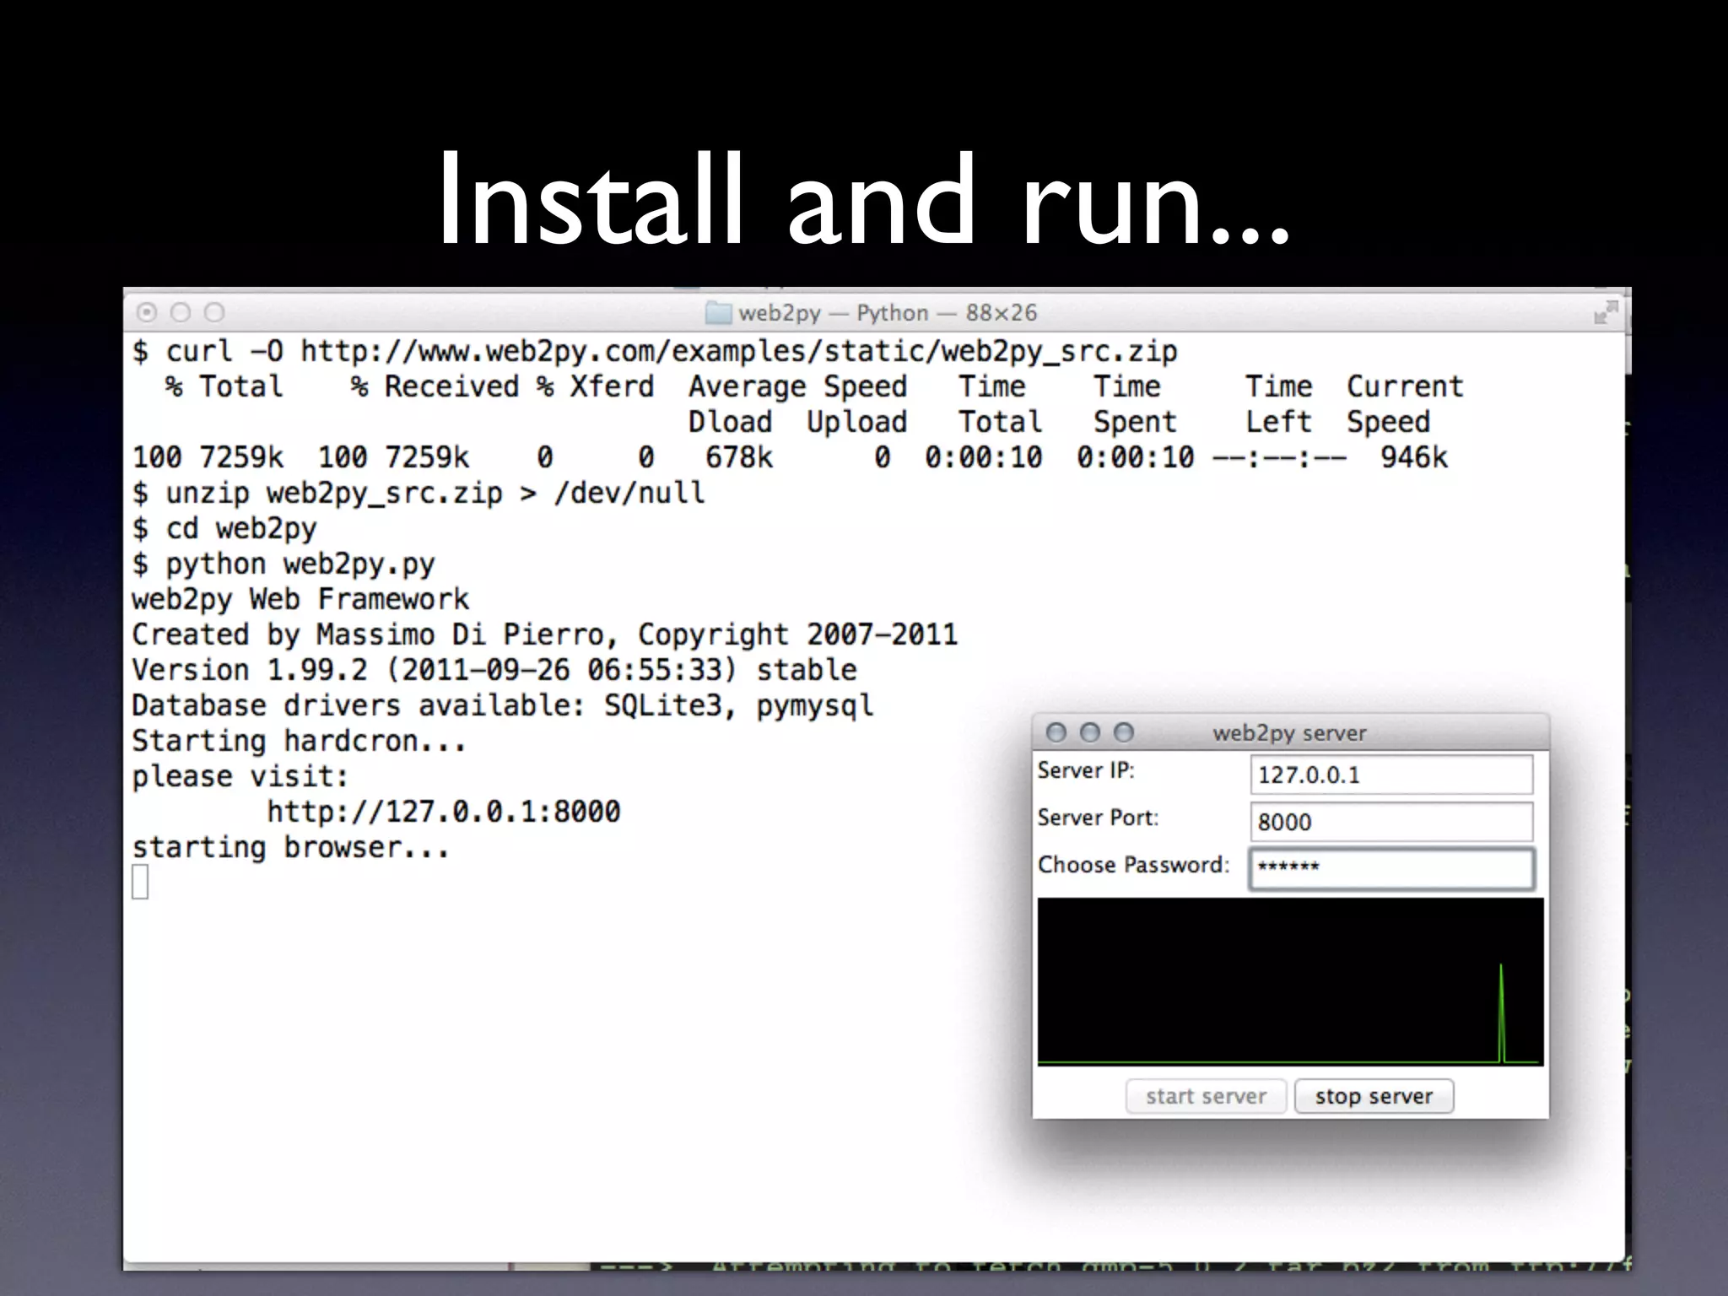Image resolution: width=1728 pixels, height=1296 pixels.
Task: Click the 'starting browser...' line
Action: pyautogui.click(x=291, y=847)
